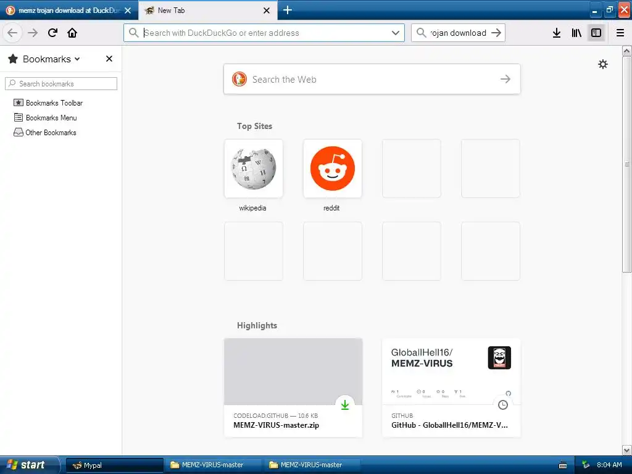632x474 pixels.
Task: Click the green download icon on zip card
Action: click(x=344, y=405)
